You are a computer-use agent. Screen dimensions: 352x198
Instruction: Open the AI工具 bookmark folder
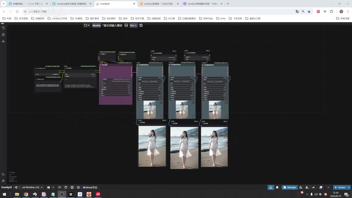point(169,18)
